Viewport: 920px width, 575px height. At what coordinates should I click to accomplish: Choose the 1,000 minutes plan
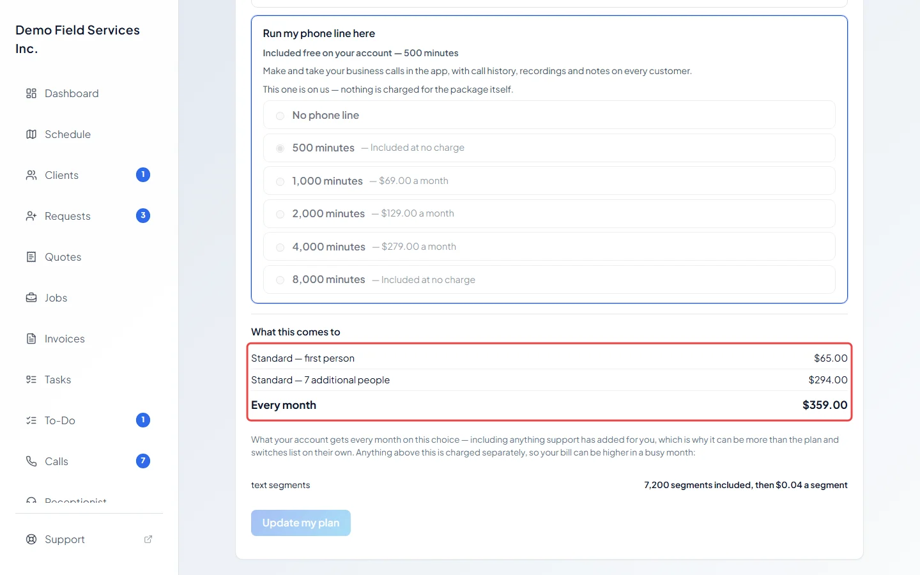[x=549, y=181]
